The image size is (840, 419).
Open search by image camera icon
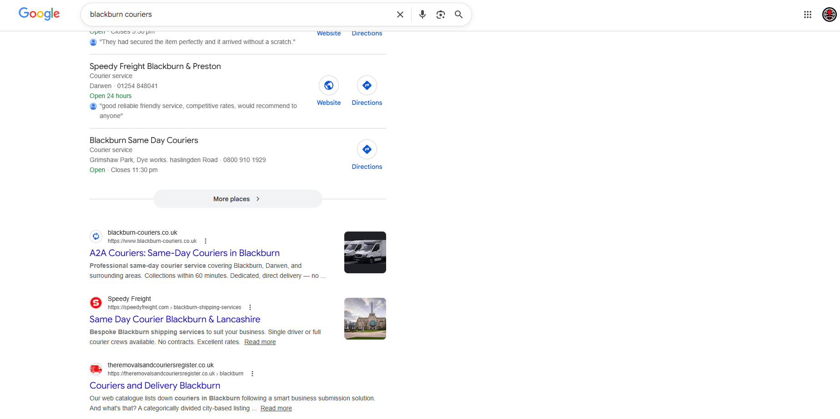[441, 15]
